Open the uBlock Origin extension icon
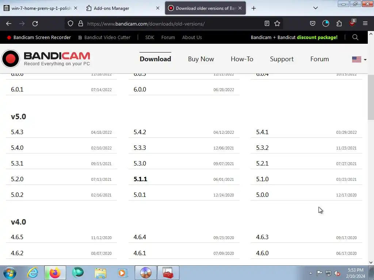This screenshot has height=280, width=374. (x=352, y=23)
